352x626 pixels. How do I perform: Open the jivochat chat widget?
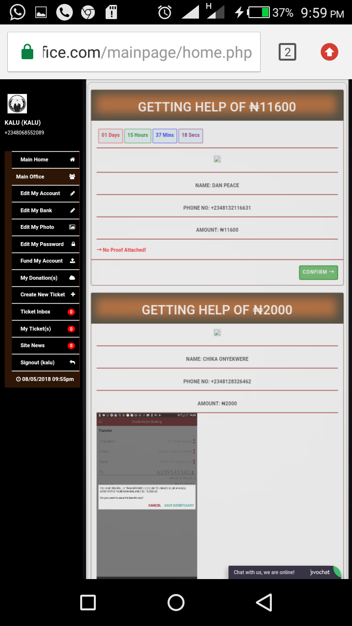pyautogui.click(x=285, y=572)
